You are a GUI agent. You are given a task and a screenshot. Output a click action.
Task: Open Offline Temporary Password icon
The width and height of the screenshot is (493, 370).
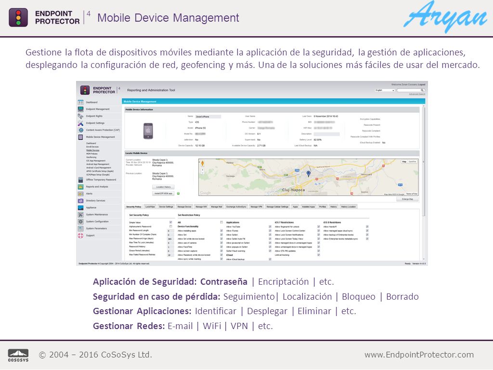[x=80, y=180]
